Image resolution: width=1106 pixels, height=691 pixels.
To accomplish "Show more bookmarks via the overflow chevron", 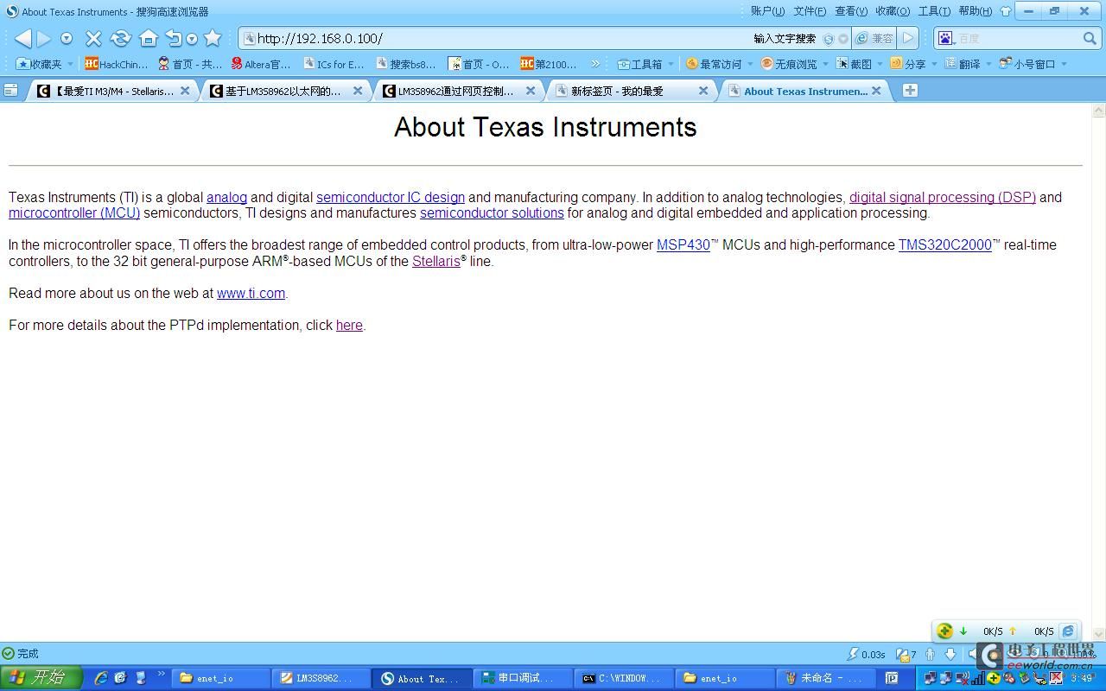I will point(595,64).
